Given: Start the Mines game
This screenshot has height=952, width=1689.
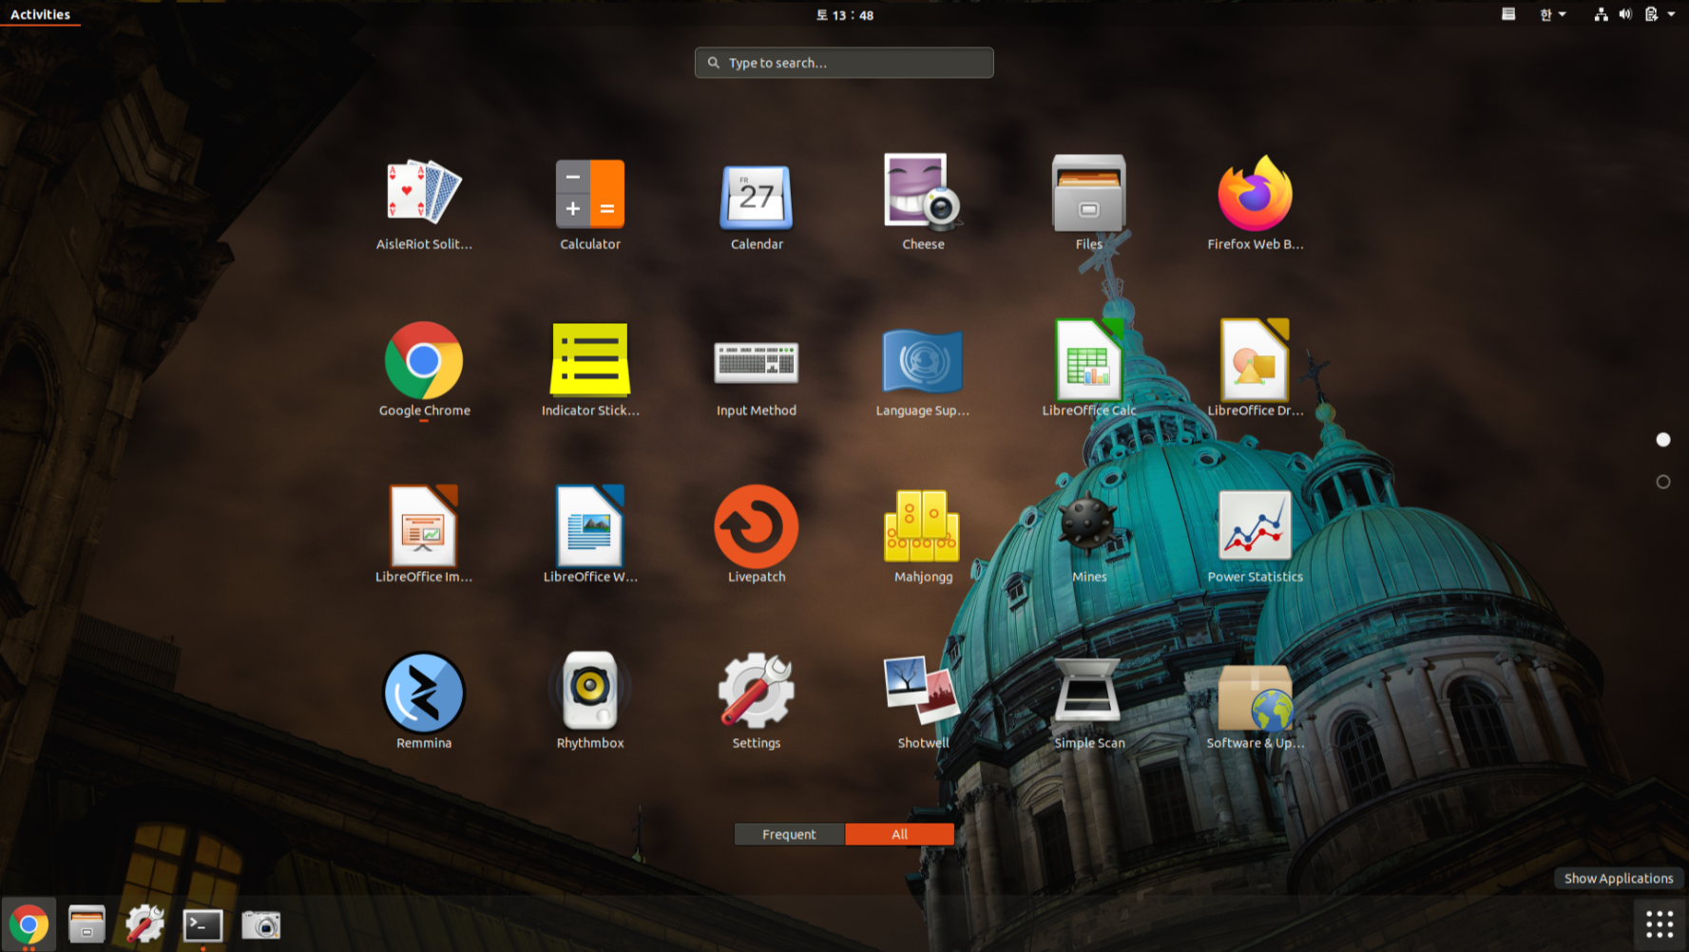Looking at the screenshot, I should [x=1089, y=536].
